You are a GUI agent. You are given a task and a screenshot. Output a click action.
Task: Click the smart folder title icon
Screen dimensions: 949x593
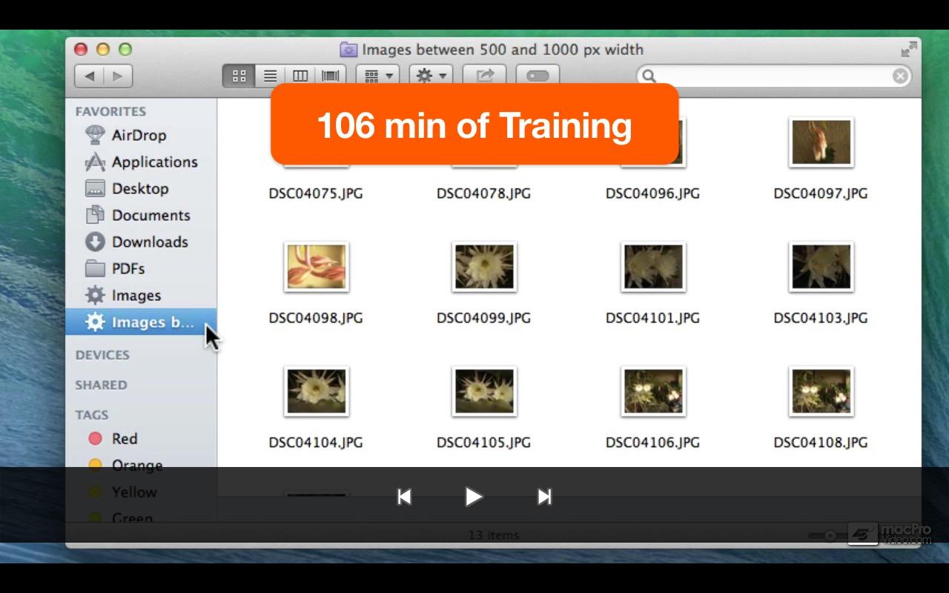(x=348, y=50)
